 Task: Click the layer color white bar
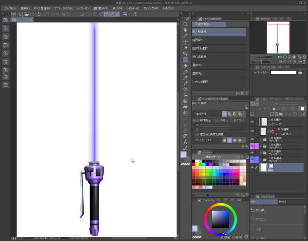pyautogui.click(x=283, y=73)
